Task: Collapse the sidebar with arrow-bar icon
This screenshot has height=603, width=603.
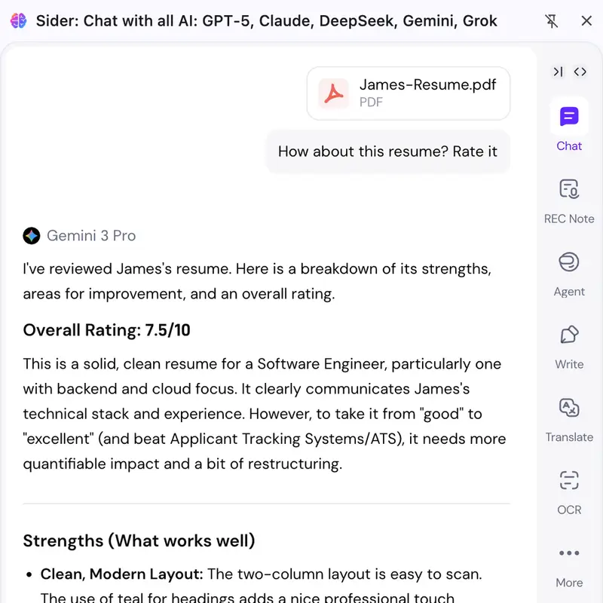Action: (558, 72)
